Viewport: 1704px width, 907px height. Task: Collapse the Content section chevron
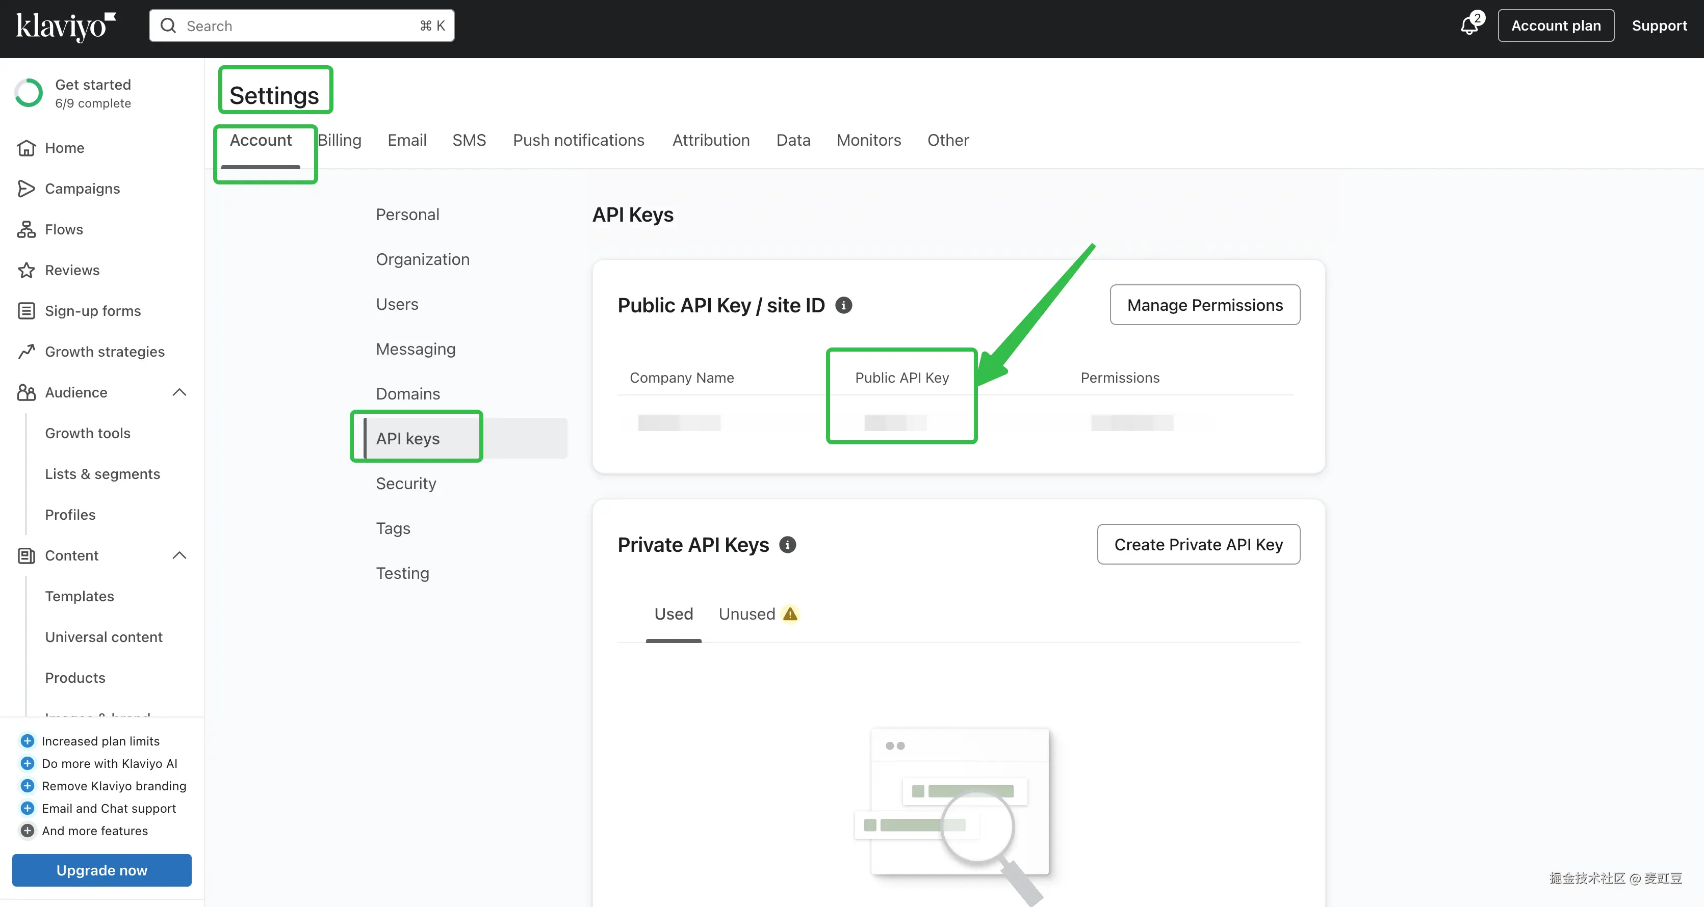click(179, 556)
